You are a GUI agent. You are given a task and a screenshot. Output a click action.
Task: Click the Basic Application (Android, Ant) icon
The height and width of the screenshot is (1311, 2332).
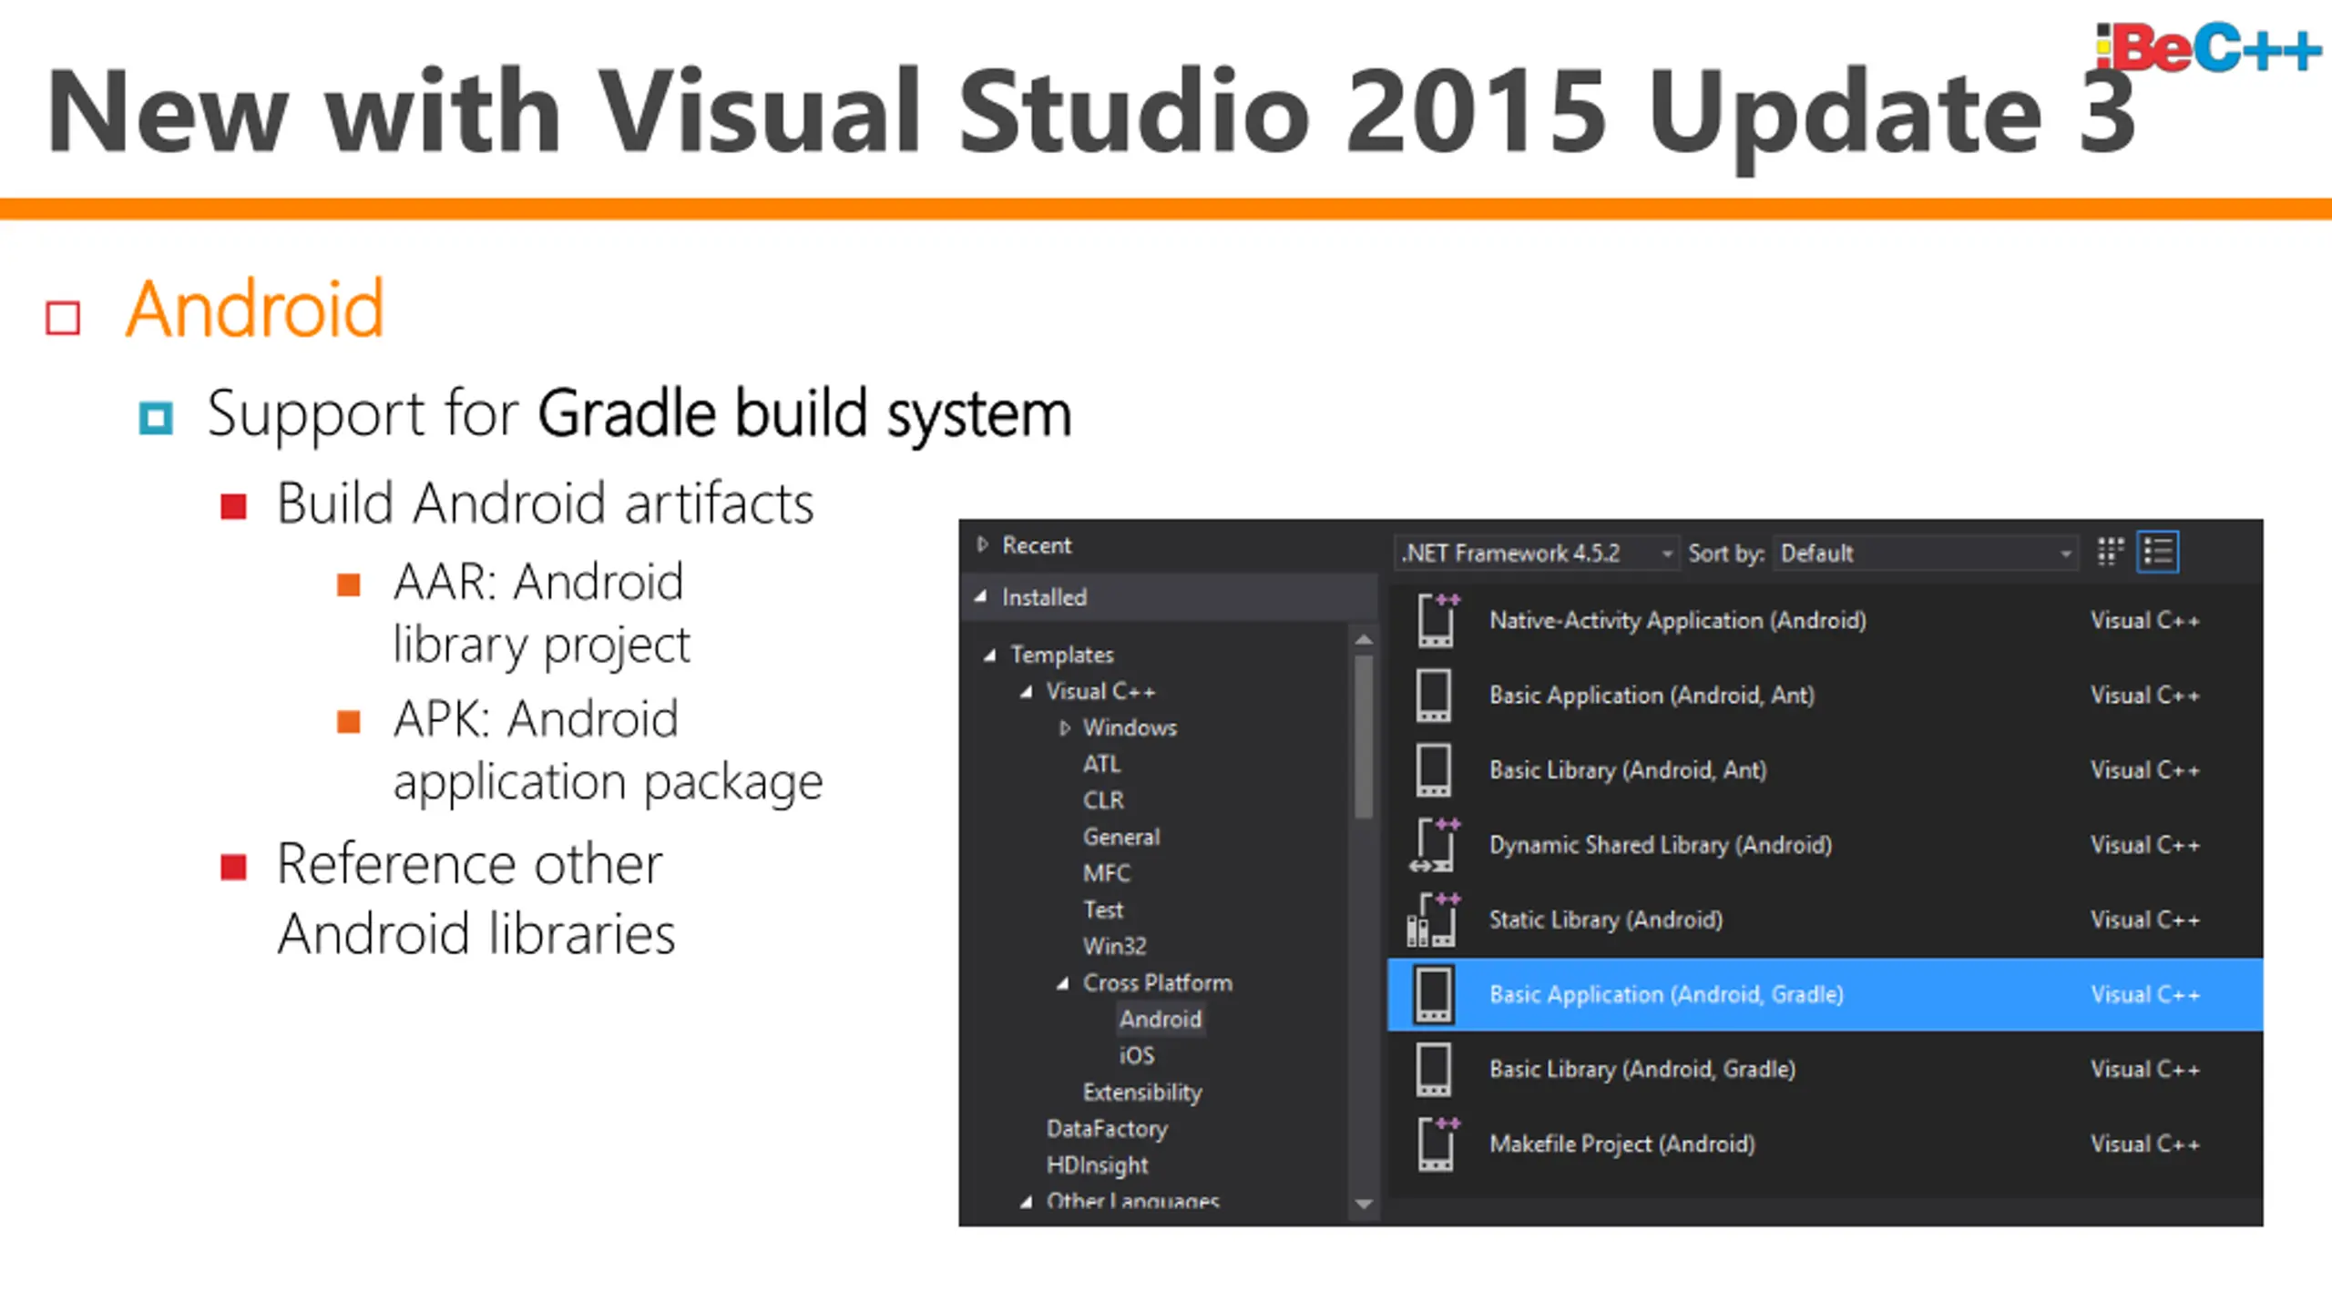tap(1434, 696)
